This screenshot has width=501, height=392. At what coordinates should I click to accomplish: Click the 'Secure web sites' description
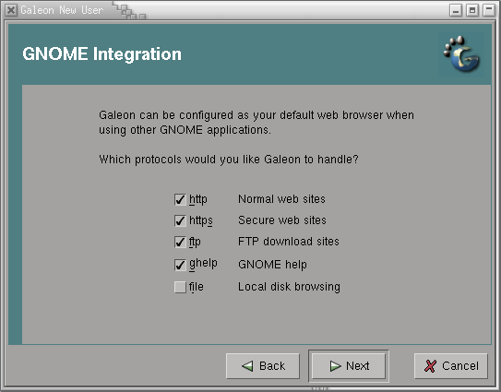[282, 220]
